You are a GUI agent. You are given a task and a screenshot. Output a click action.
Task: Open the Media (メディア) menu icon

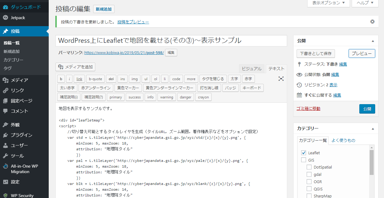pos(5,80)
